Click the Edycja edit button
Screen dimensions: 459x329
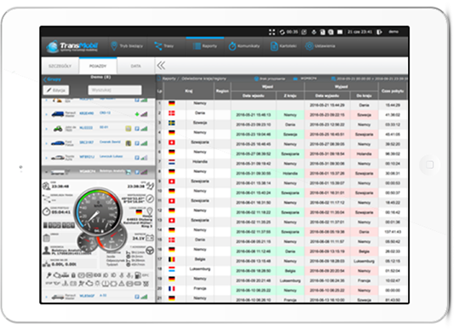(56, 90)
